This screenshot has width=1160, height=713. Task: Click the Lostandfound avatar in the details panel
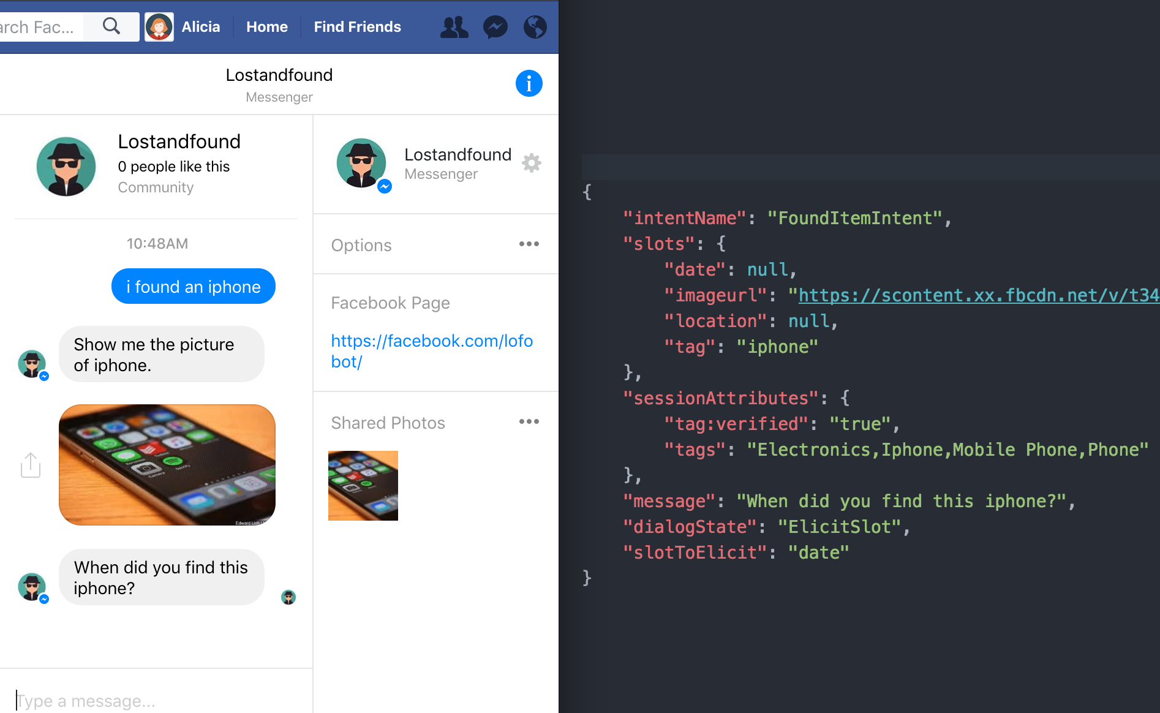coord(362,163)
